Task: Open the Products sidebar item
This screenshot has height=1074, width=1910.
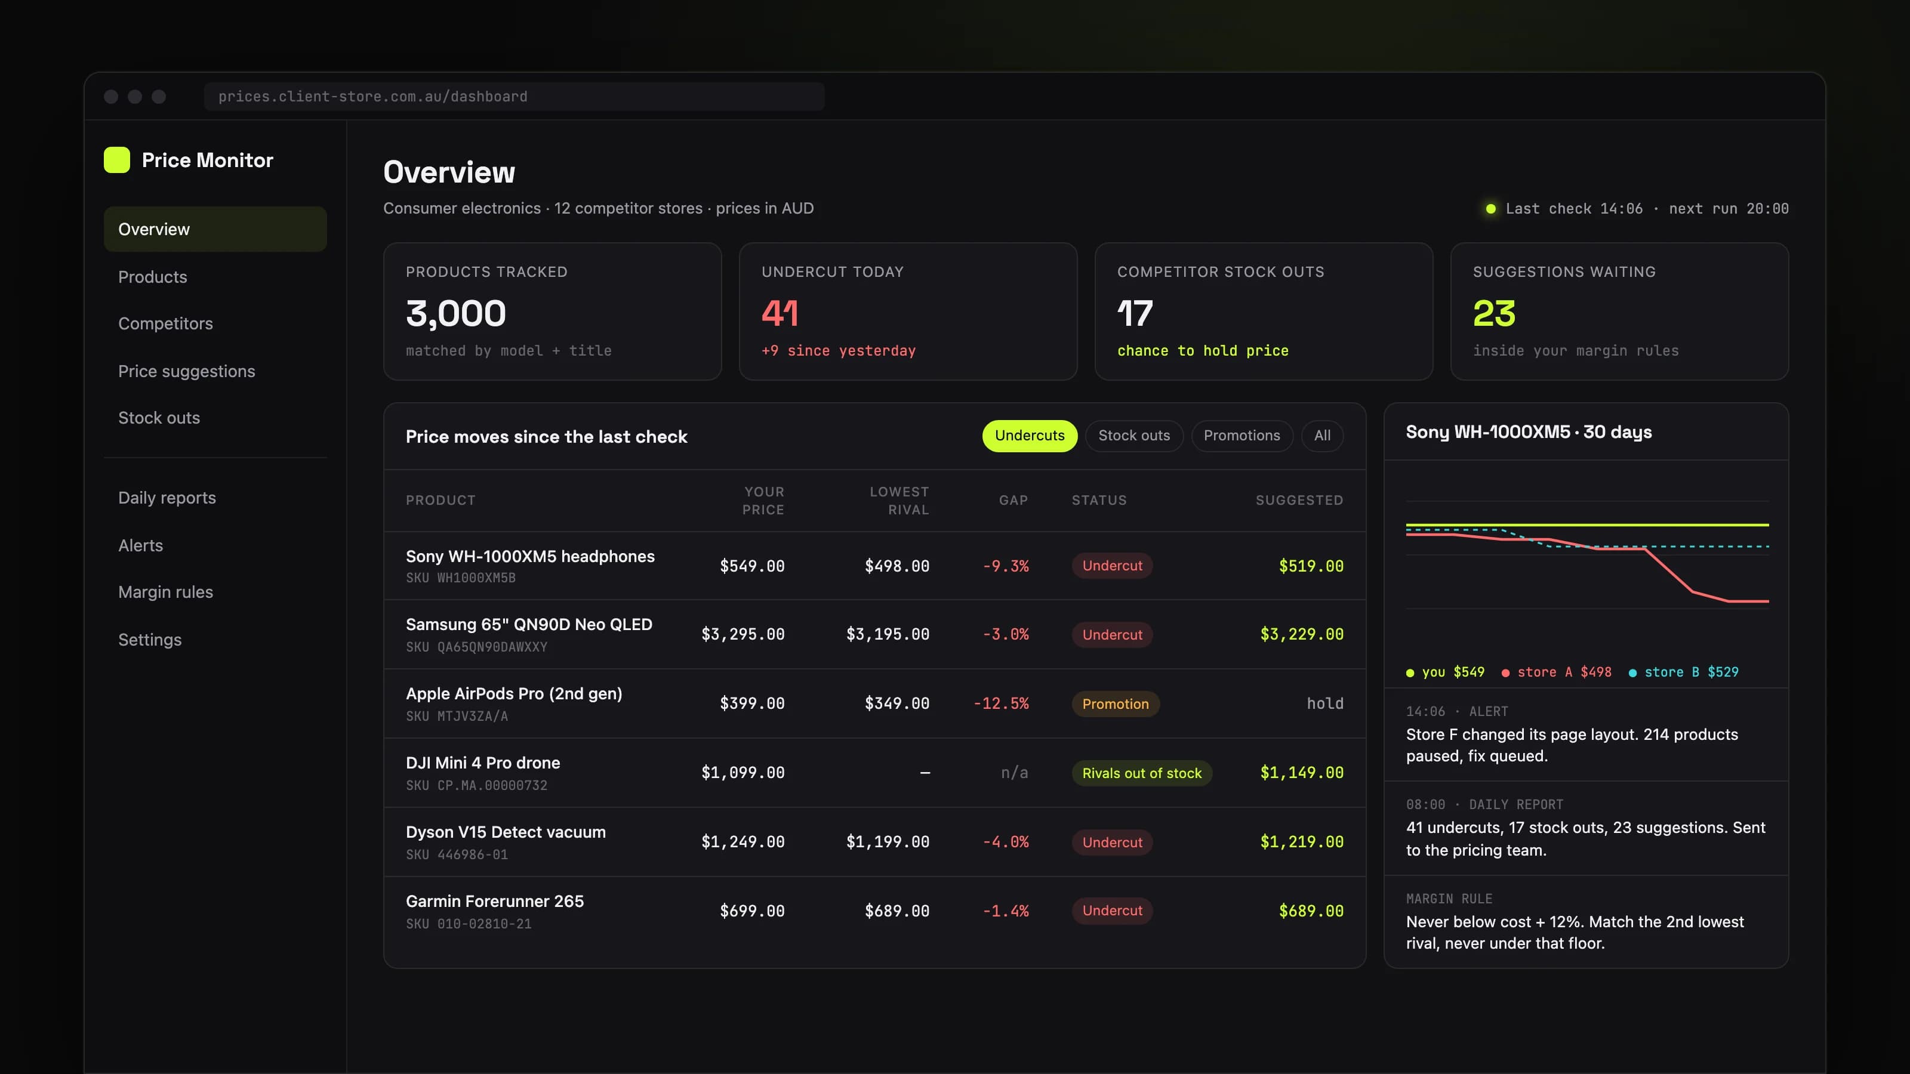Action: click(215, 276)
